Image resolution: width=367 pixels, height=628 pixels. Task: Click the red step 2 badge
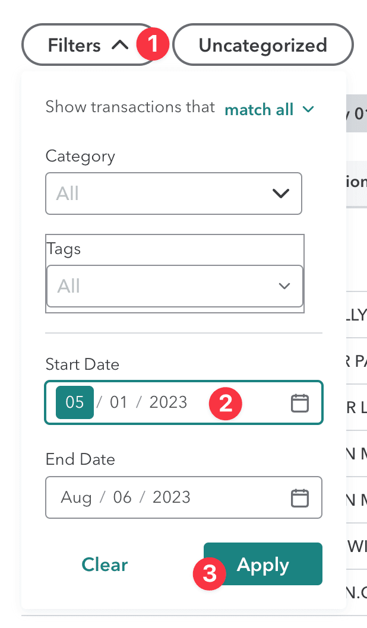tap(225, 404)
